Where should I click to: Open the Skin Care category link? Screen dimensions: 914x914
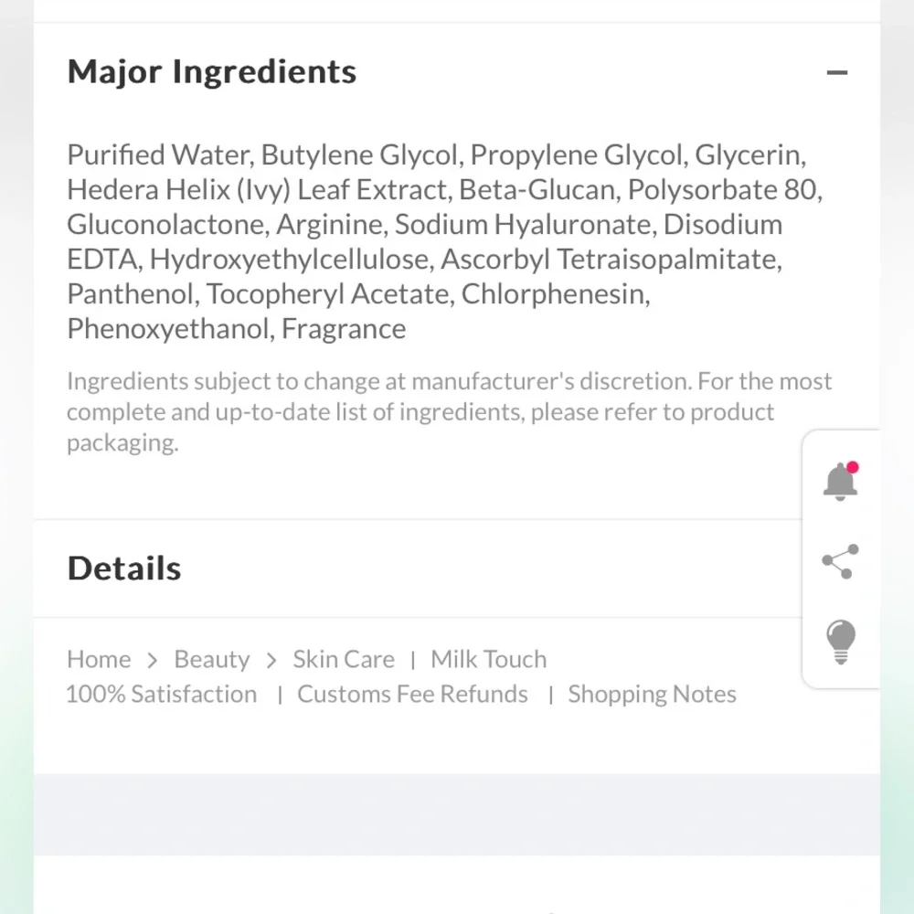[x=344, y=659]
